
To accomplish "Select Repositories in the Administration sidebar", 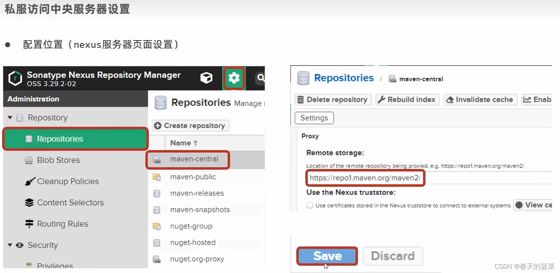I will point(75,139).
